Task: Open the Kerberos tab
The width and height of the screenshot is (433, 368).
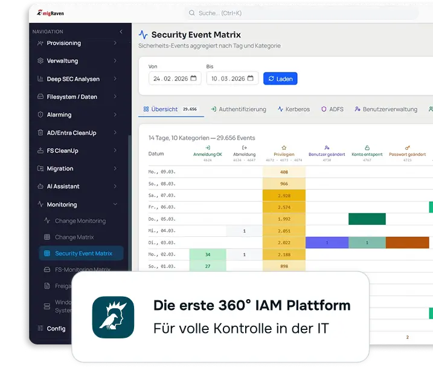Action: click(293, 109)
